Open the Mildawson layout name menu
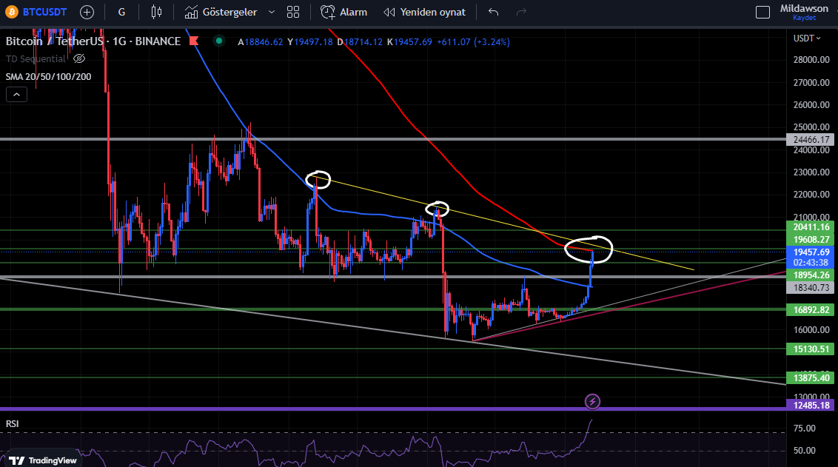 click(804, 8)
